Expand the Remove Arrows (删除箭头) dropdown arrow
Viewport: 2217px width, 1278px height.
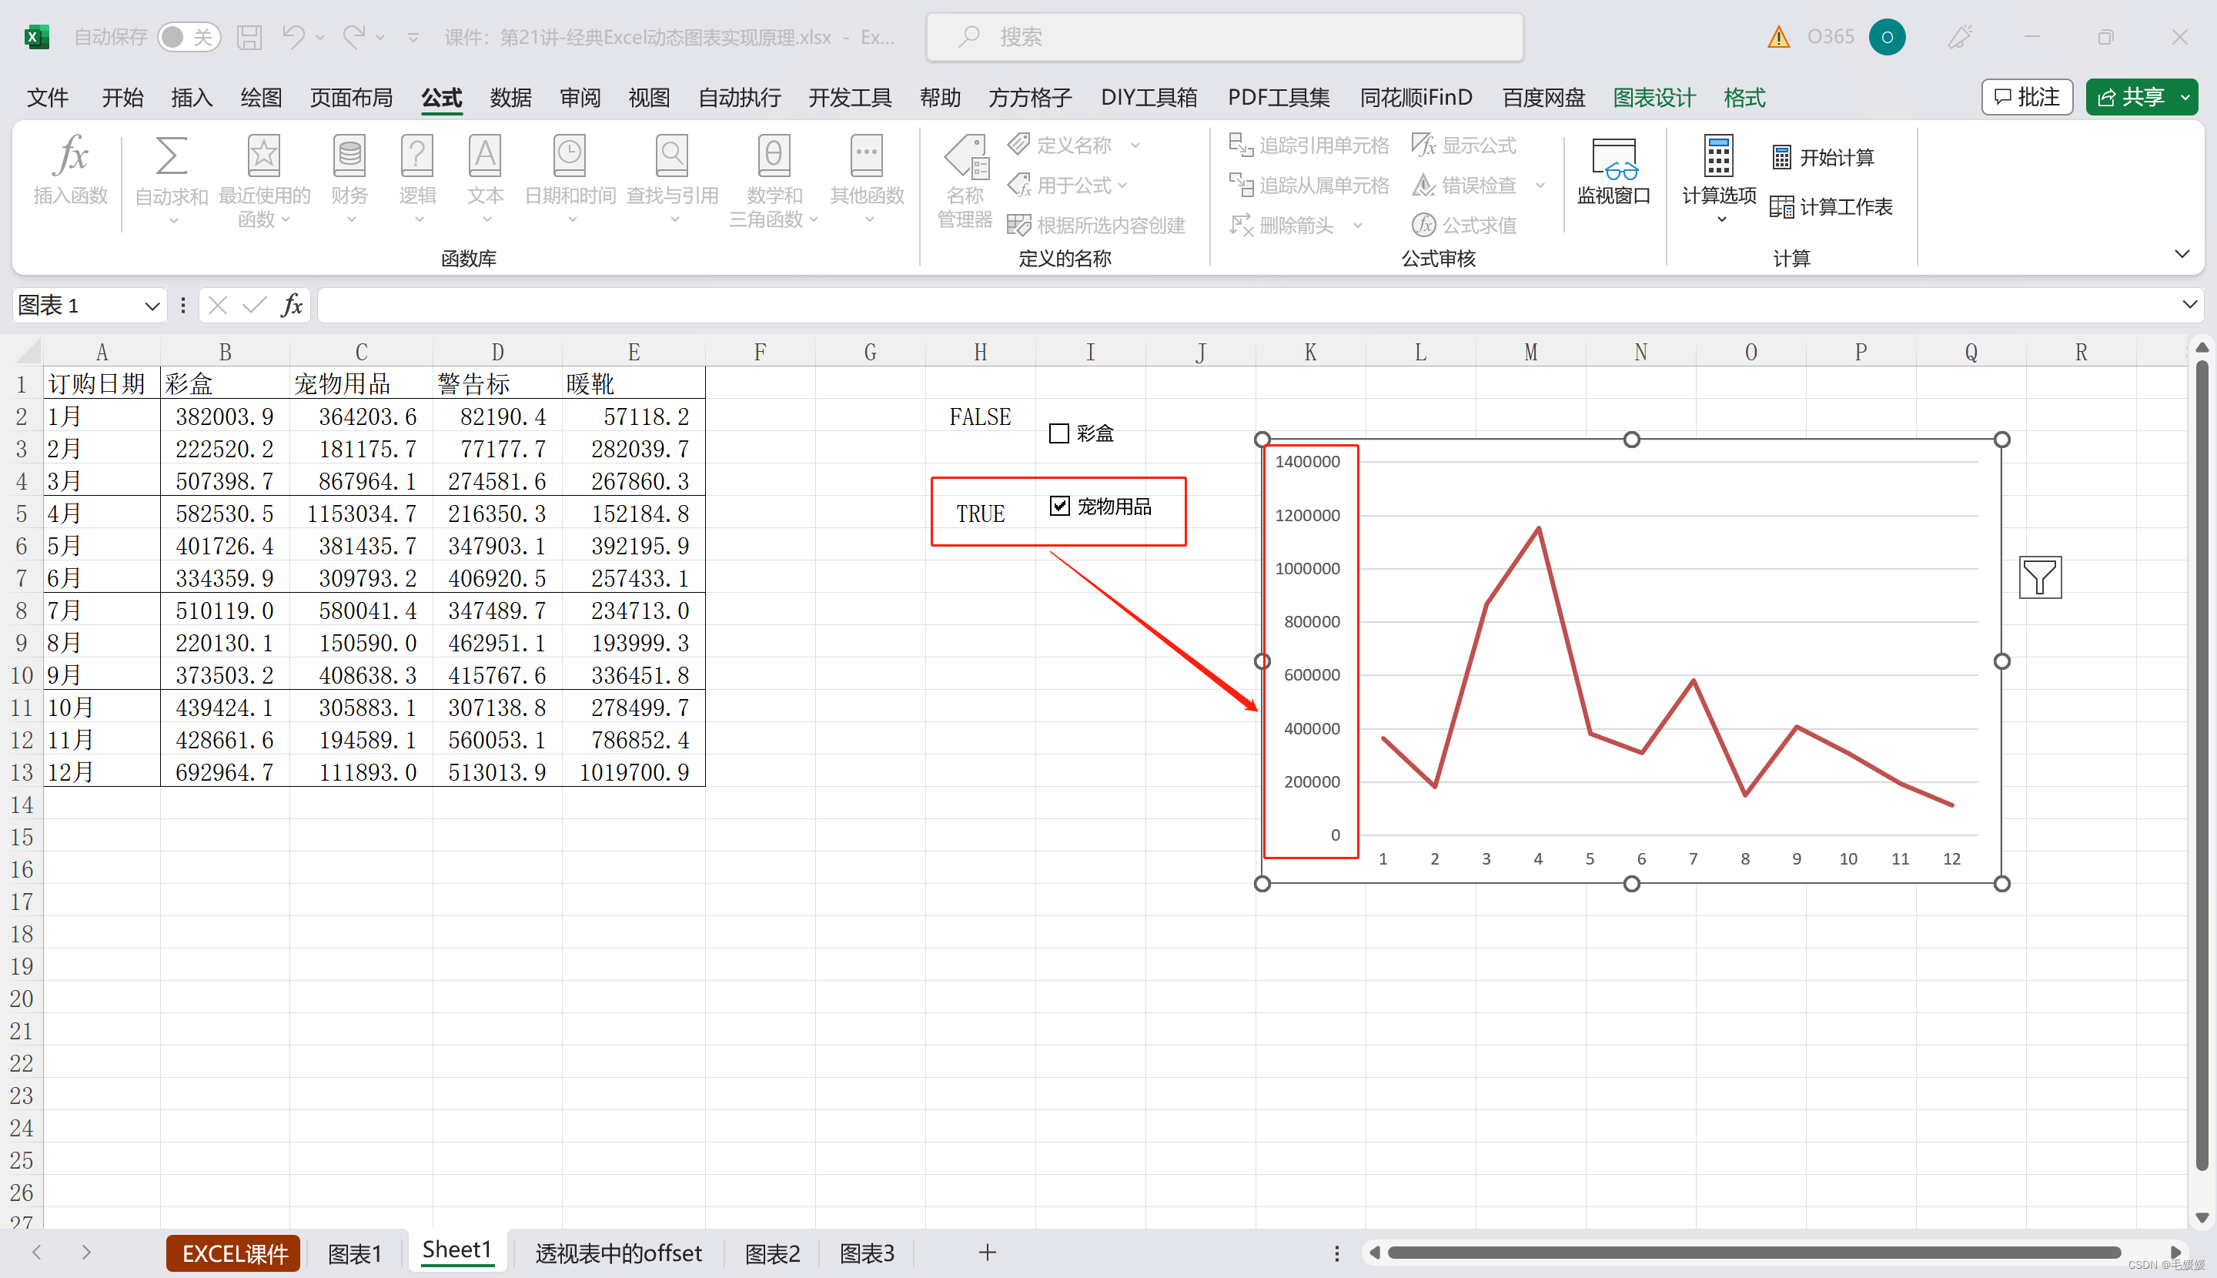pos(1358,226)
